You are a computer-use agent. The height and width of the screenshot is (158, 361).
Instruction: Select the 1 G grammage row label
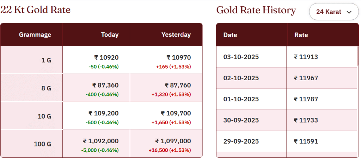click(46, 60)
